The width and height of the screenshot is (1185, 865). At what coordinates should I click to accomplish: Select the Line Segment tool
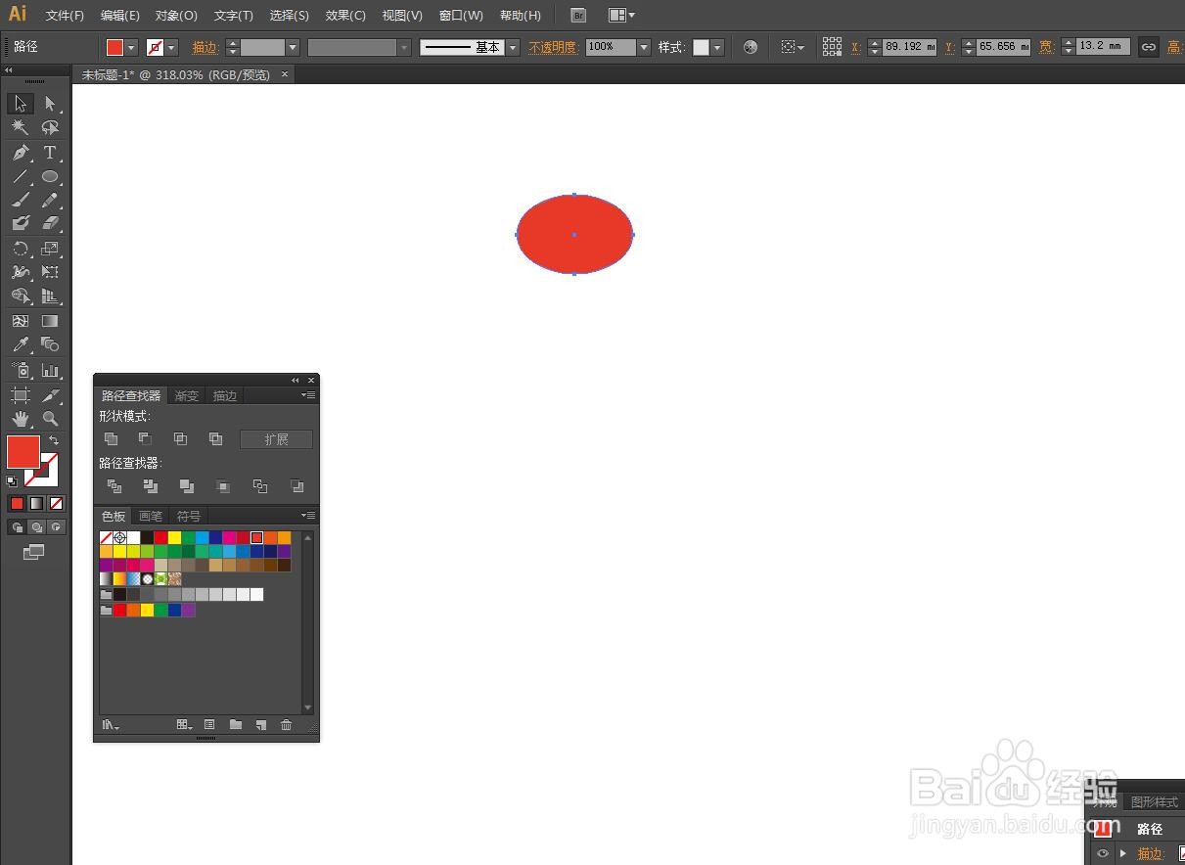(21, 177)
